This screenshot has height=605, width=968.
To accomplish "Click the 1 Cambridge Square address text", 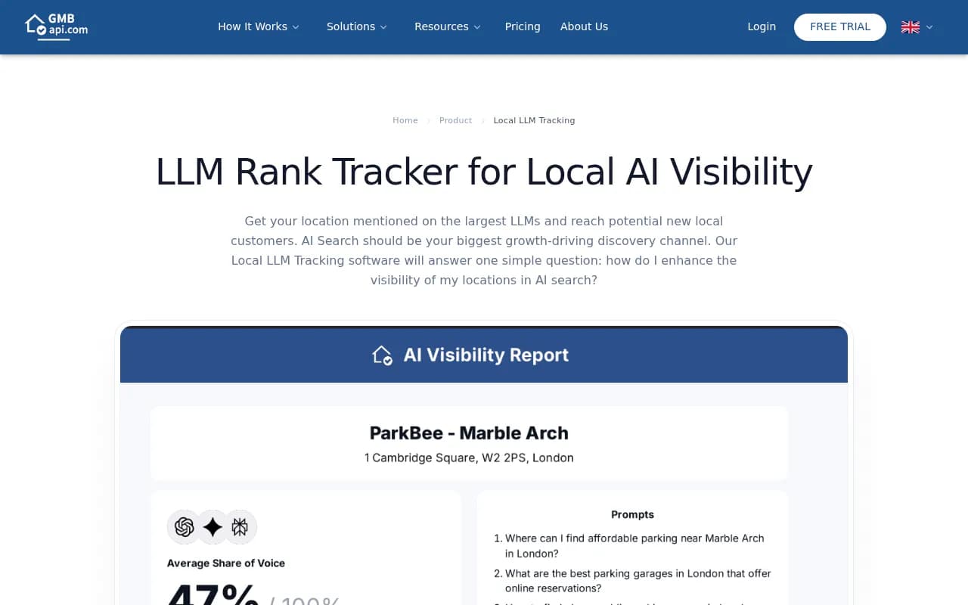I will click(x=469, y=458).
